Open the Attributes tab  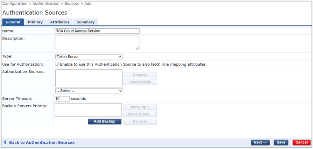tap(60, 22)
